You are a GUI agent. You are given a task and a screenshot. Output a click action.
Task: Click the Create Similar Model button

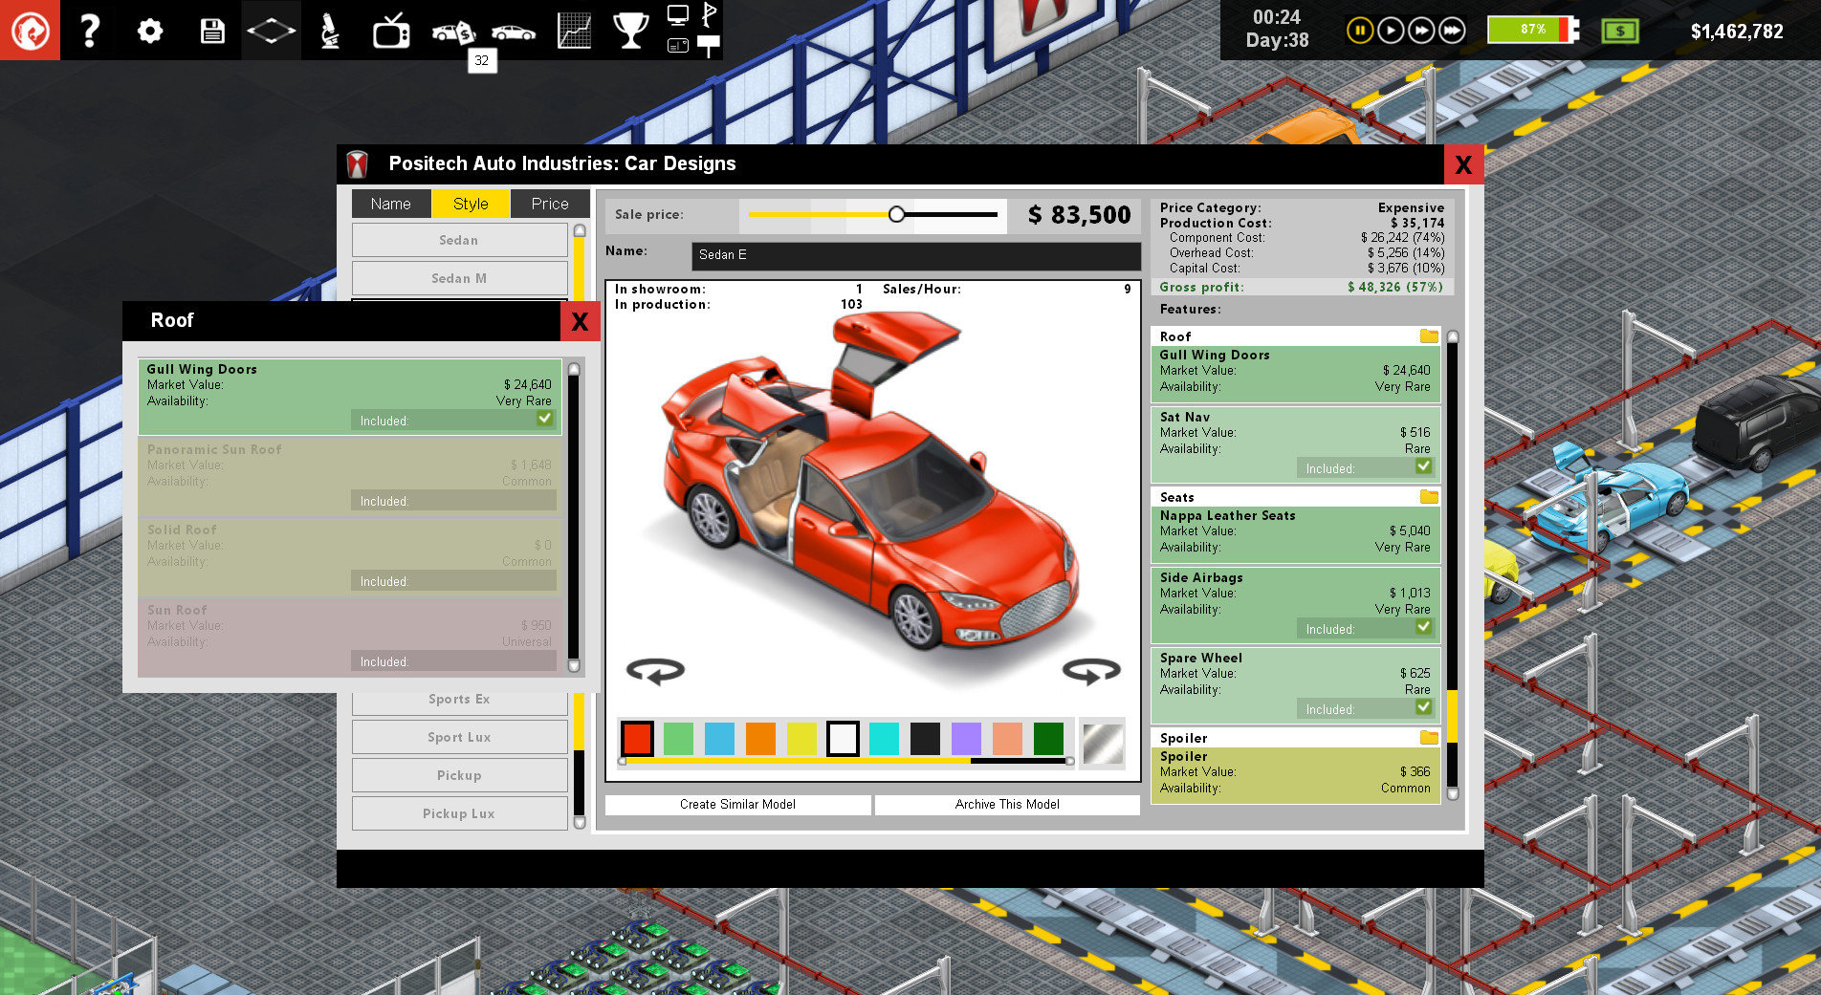tap(737, 804)
